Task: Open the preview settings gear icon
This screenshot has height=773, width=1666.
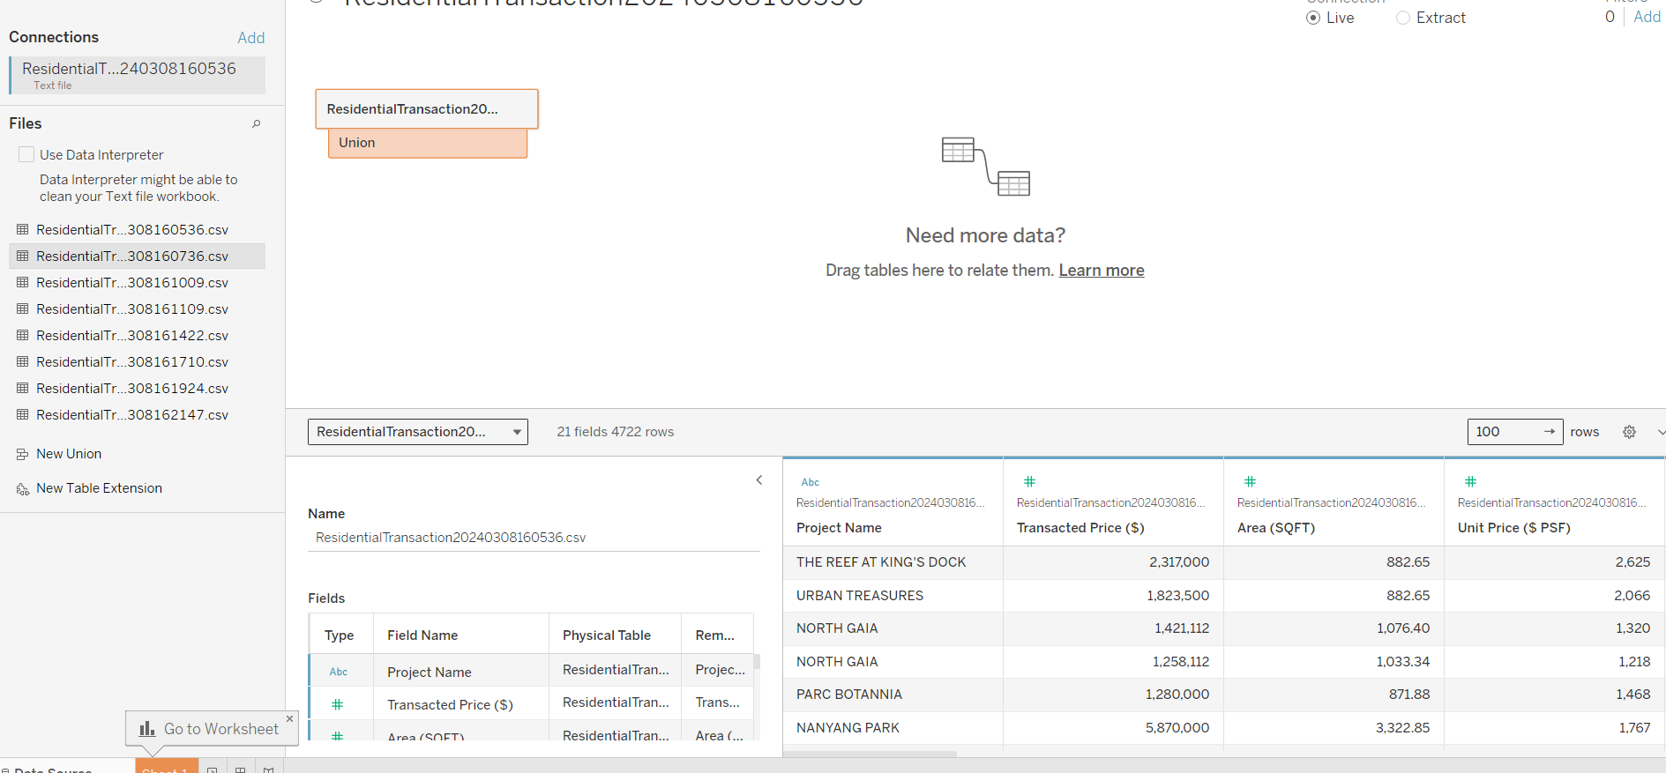Action: 1629,432
